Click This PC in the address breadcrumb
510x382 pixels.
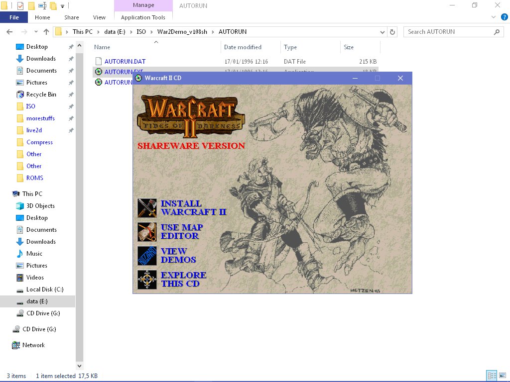point(82,32)
